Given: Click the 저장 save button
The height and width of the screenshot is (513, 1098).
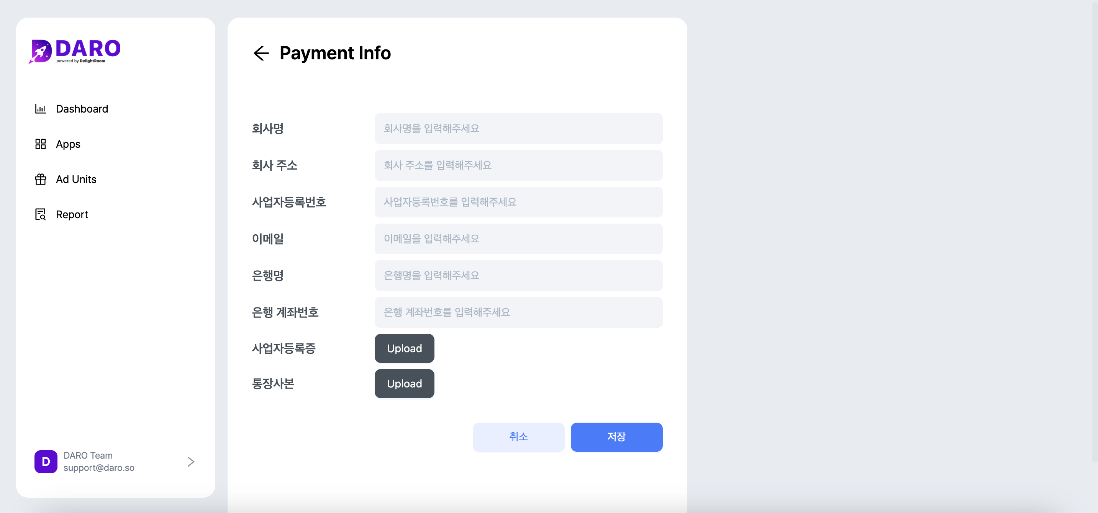Looking at the screenshot, I should click(617, 436).
